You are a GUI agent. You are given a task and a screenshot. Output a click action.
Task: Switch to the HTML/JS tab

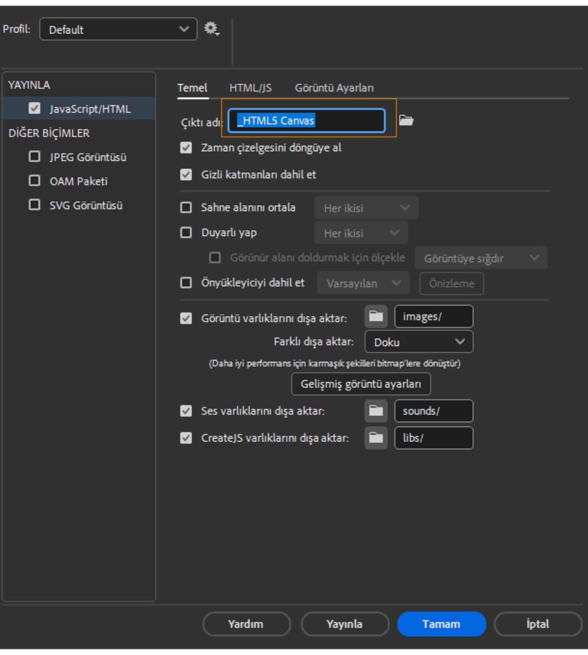(251, 88)
